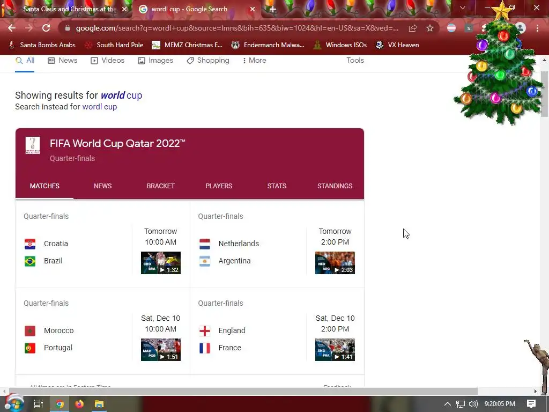Switch to News search results

(x=63, y=61)
